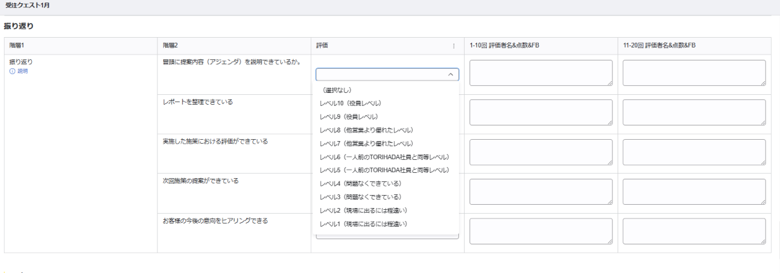Select レベル1（現場に出るには程遠い）
780x273 pixels.
click(x=363, y=224)
